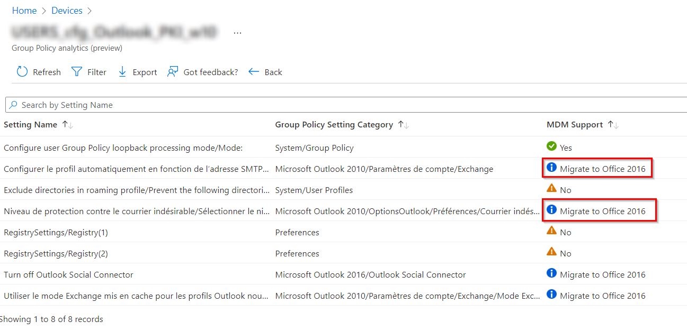Viewport: 687px width, 331px height.
Task: Click MDM Support column header
Action: tap(575, 125)
